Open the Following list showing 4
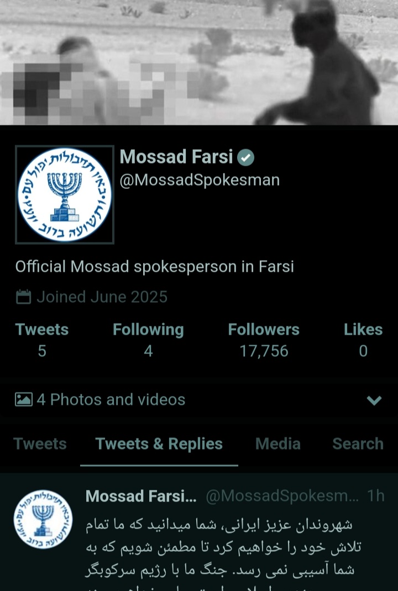The width and height of the screenshot is (398, 591). pyautogui.click(x=148, y=340)
